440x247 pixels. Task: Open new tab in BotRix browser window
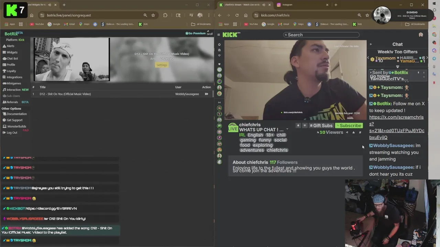[64, 5]
